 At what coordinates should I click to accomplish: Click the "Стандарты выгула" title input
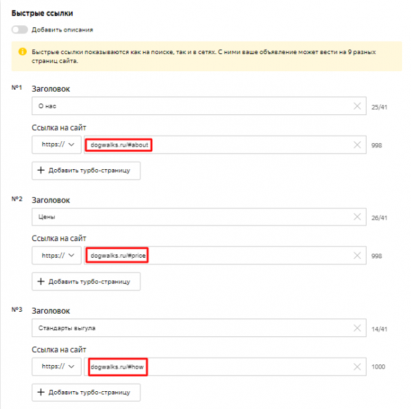tap(185, 327)
